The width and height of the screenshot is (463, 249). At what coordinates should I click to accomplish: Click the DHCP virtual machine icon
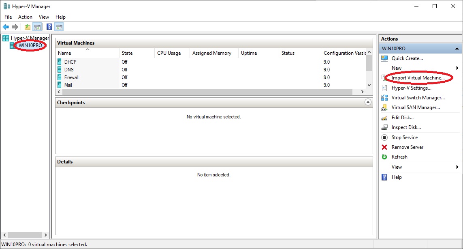(x=60, y=62)
